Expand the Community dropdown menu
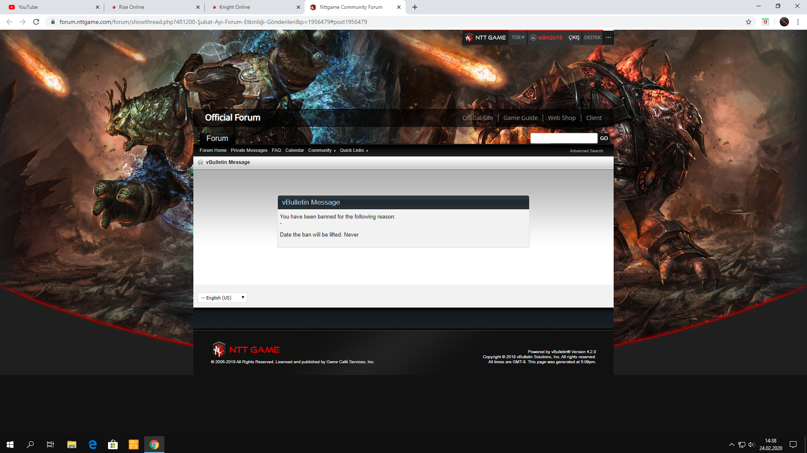The width and height of the screenshot is (807, 453). point(322,150)
